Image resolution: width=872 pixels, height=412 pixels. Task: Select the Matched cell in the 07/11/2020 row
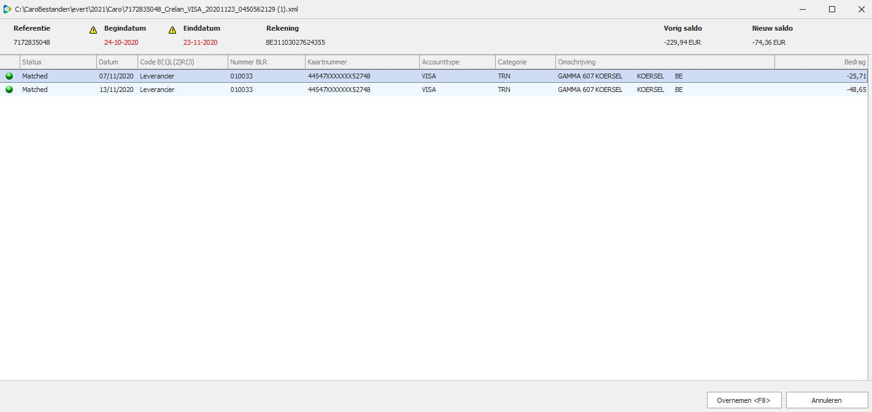(35, 76)
